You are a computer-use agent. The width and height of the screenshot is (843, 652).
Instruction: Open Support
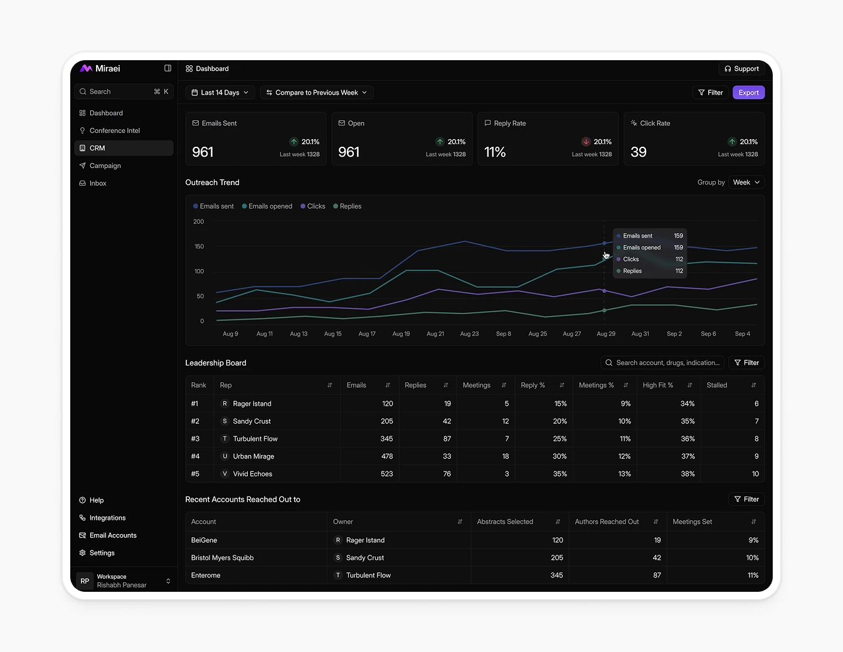741,69
